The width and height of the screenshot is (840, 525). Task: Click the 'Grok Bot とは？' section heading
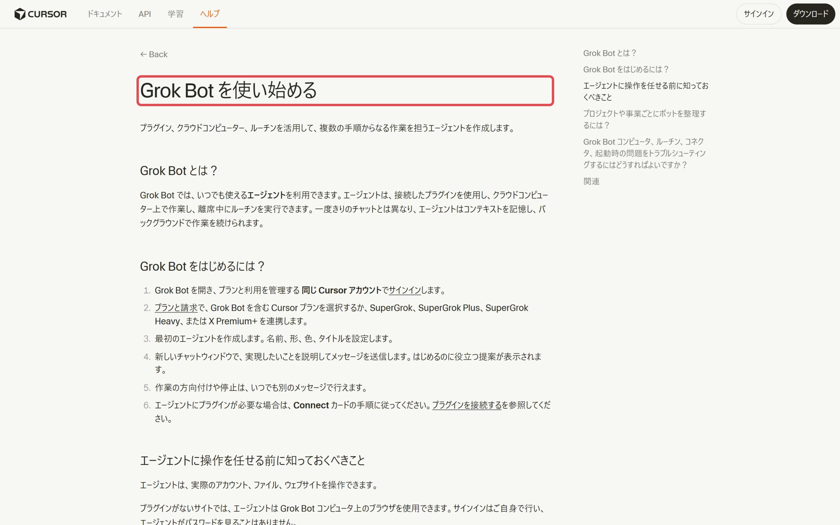pos(178,171)
